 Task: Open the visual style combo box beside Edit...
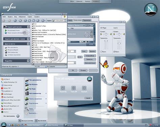tap(75, 51)
